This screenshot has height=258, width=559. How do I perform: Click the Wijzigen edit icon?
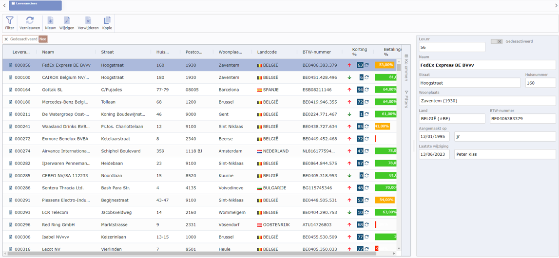tap(67, 22)
